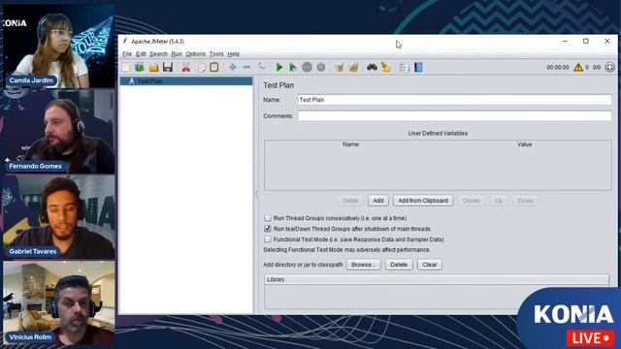621x349 pixels.
Task: Click the Library column header
Action: click(437, 279)
